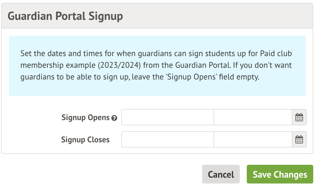This screenshot has height=187, width=322.
Task: Focus the Signup Opens time field
Action: click(x=253, y=117)
